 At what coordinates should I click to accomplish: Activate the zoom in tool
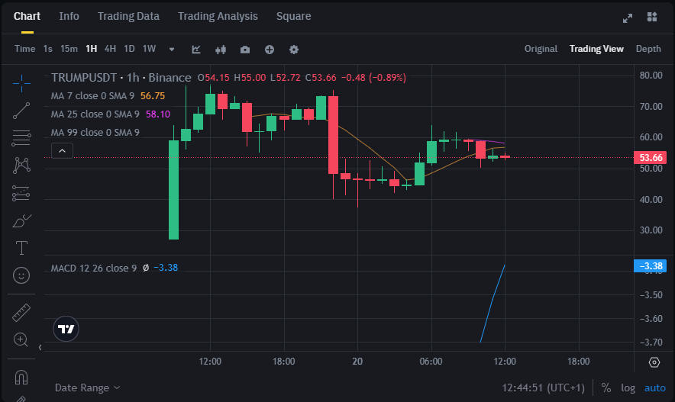[x=21, y=339]
